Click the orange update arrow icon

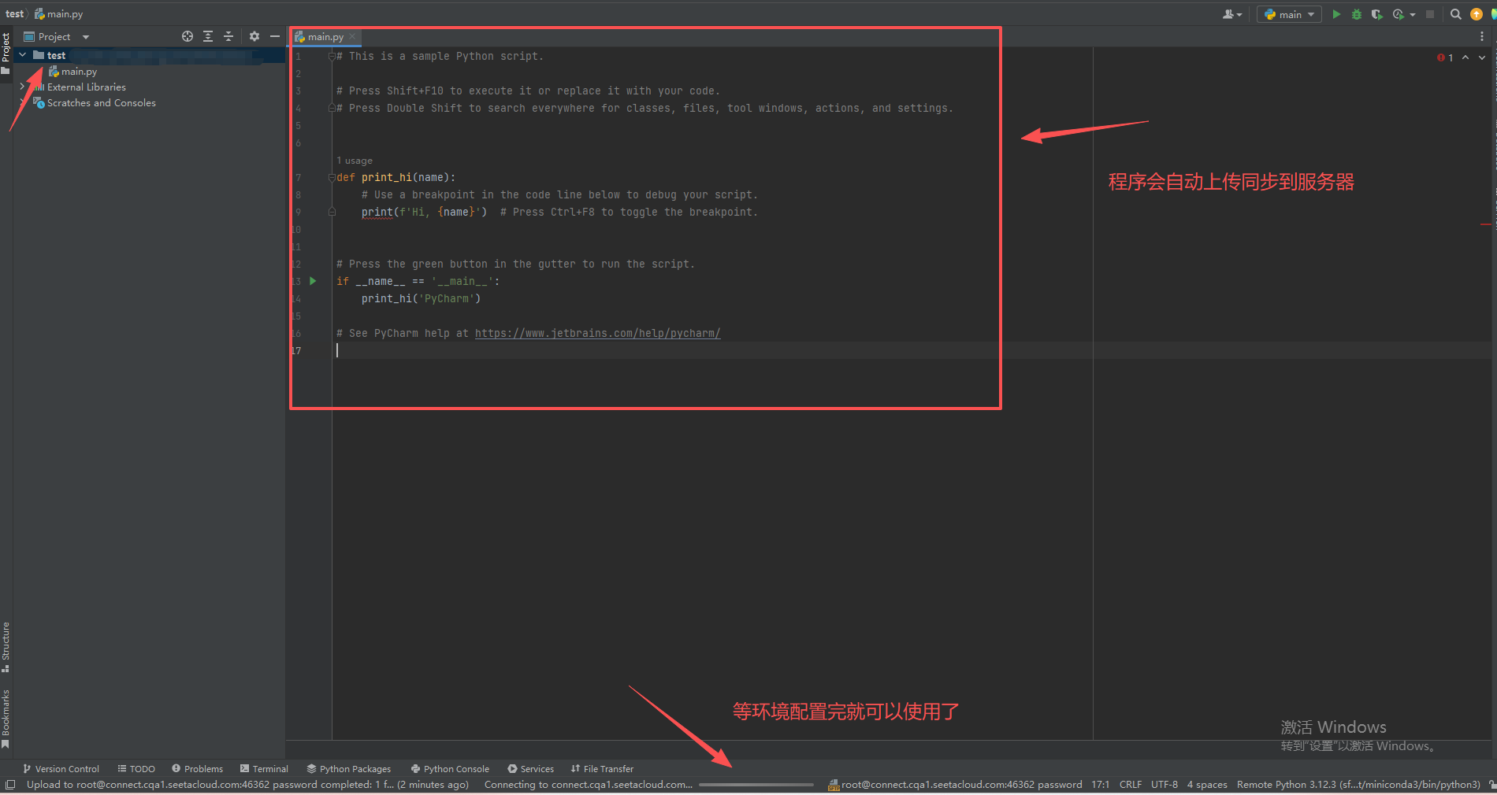point(1477,14)
